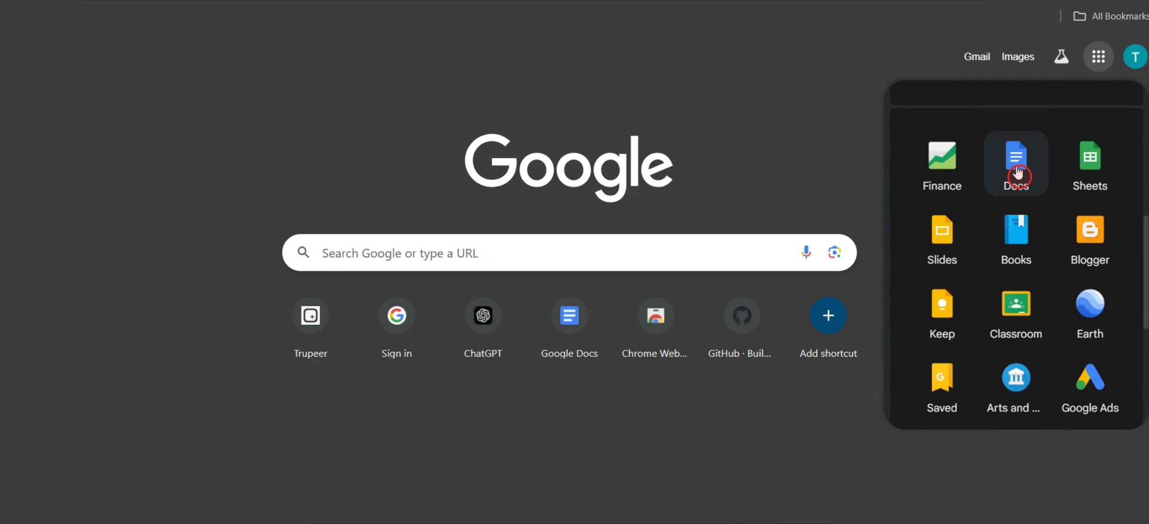Go to Google Images link
This screenshot has width=1149, height=524.
(x=1017, y=57)
